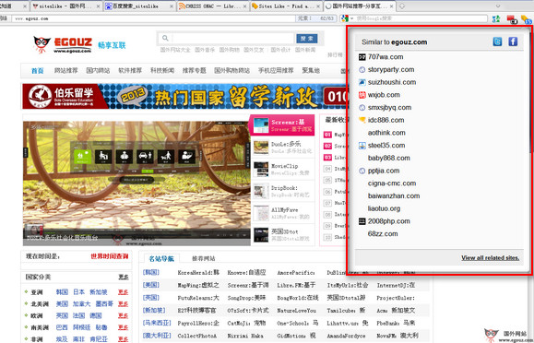Switch to the siteslike tab
The image size is (534, 343).
[x=65, y=6]
